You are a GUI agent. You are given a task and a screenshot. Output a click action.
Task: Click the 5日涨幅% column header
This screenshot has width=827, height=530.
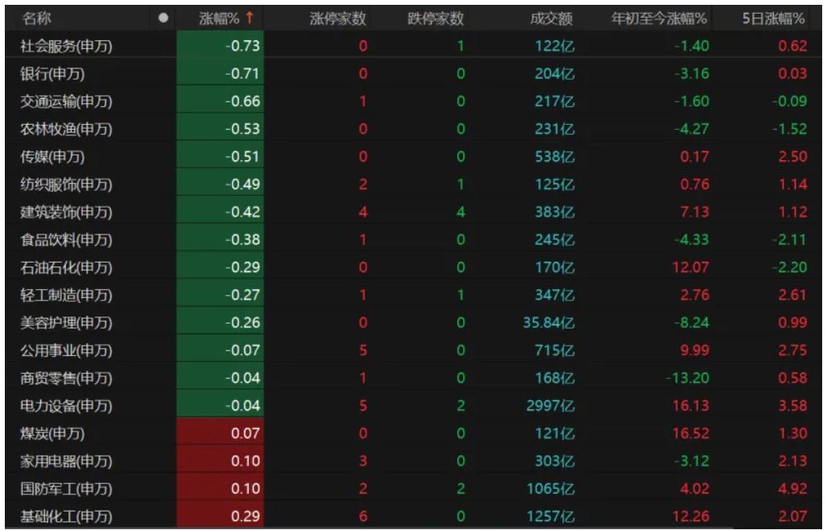coord(773,18)
